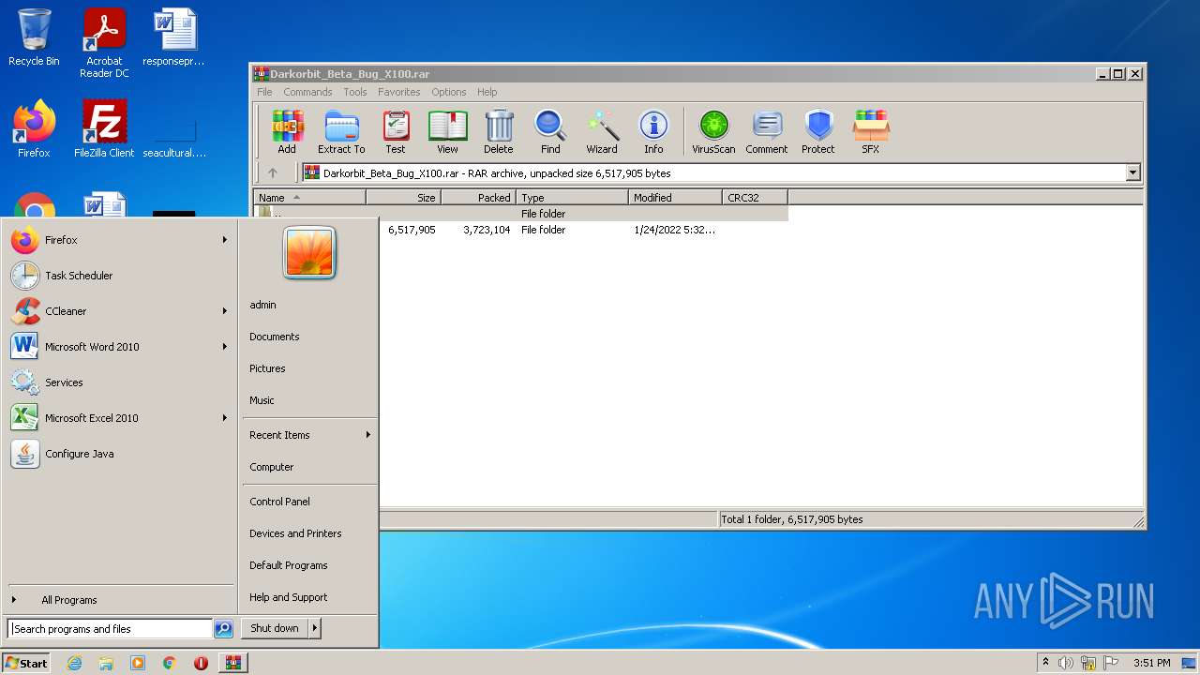
Task: Open the Help menu in WinRAR
Action: pos(487,92)
